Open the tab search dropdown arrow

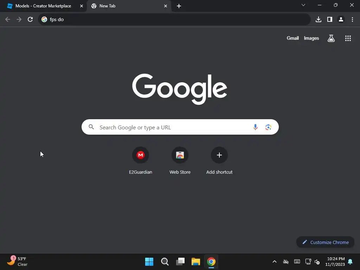(303, 5)
